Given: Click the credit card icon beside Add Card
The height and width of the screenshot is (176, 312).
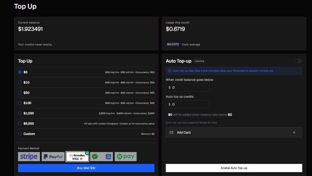Looking at the screenshot, I should coord(171,132).
